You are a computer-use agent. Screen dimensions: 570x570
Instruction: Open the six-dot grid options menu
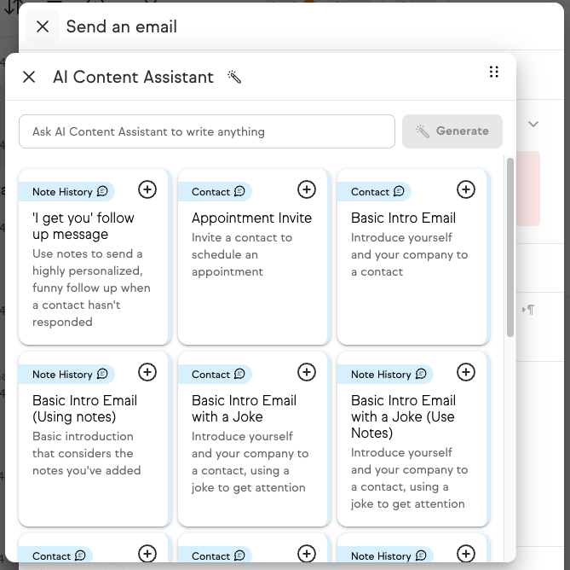click(x=493, y=73)
